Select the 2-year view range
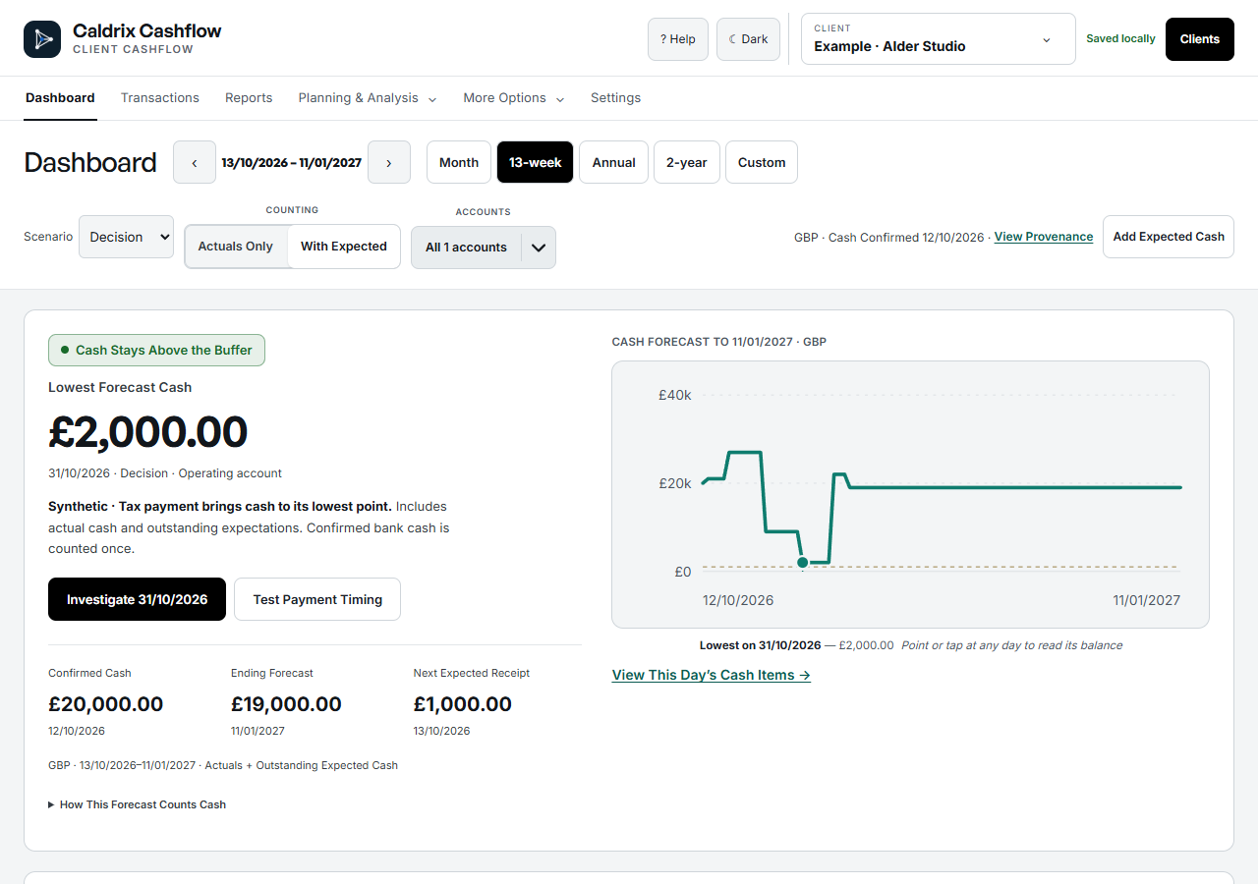Image resolution: width=1258 pixels, height=884 pixels. 687,162
